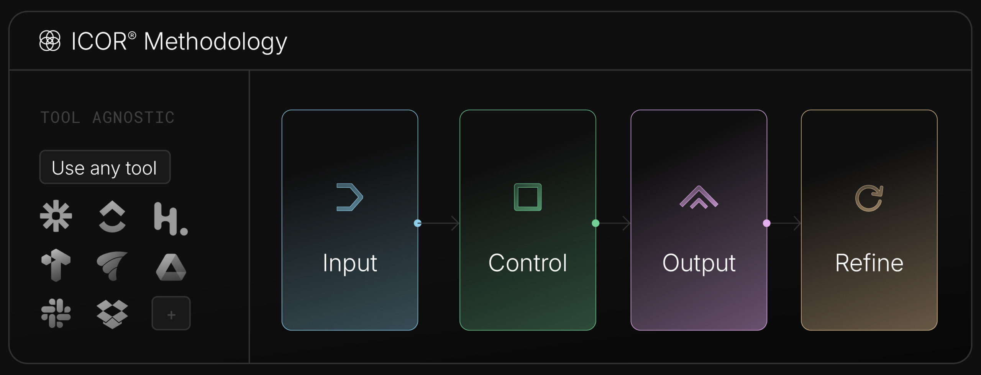Click the wing-shaped tool logo
981x375 pixels.
[x=112, y=265]
